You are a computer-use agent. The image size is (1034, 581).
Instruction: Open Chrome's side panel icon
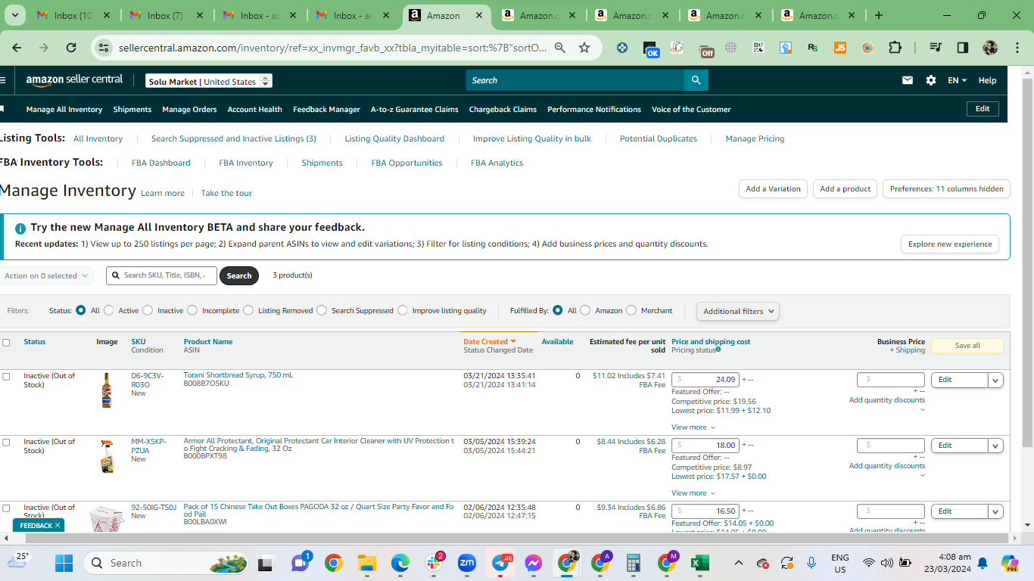963,48
